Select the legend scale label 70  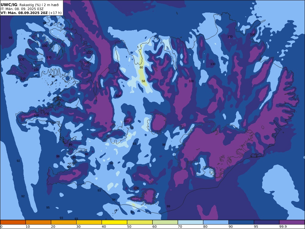click(x=180, y=227)
